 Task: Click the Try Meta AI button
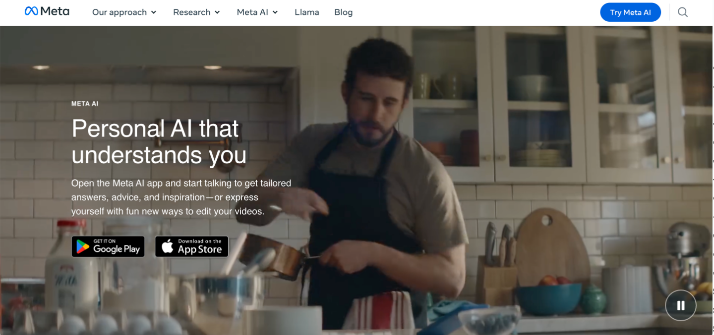tap(630, 12)
